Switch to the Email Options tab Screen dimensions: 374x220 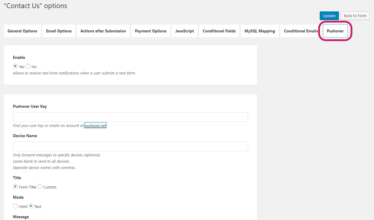pos(59,31)
